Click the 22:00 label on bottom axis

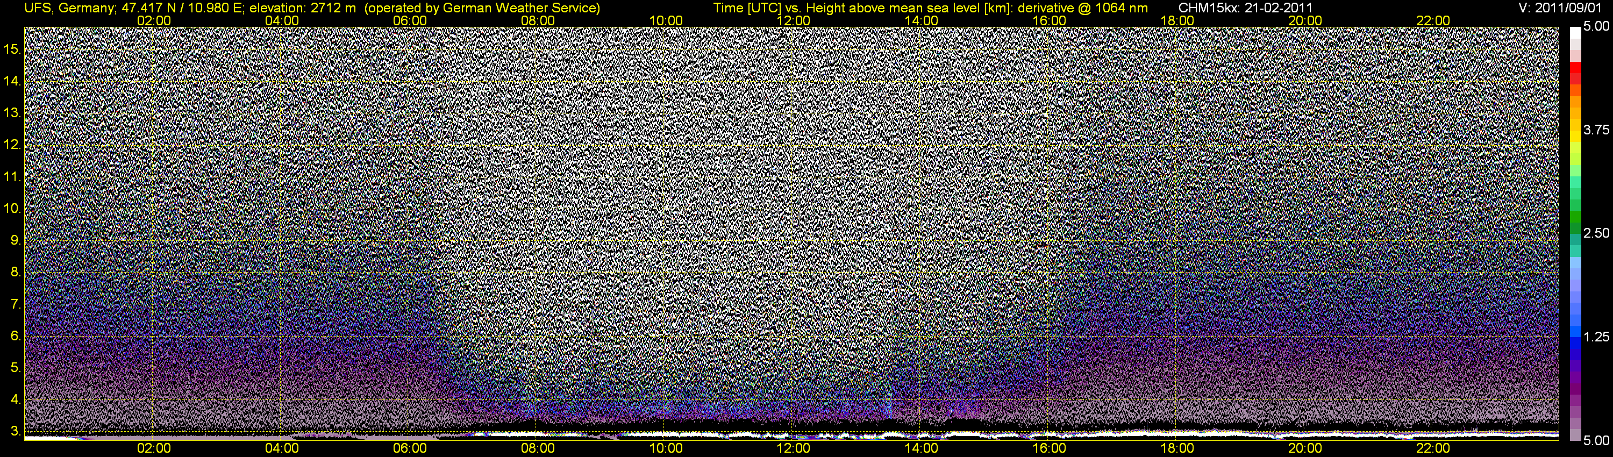(x=1433, y=448)
